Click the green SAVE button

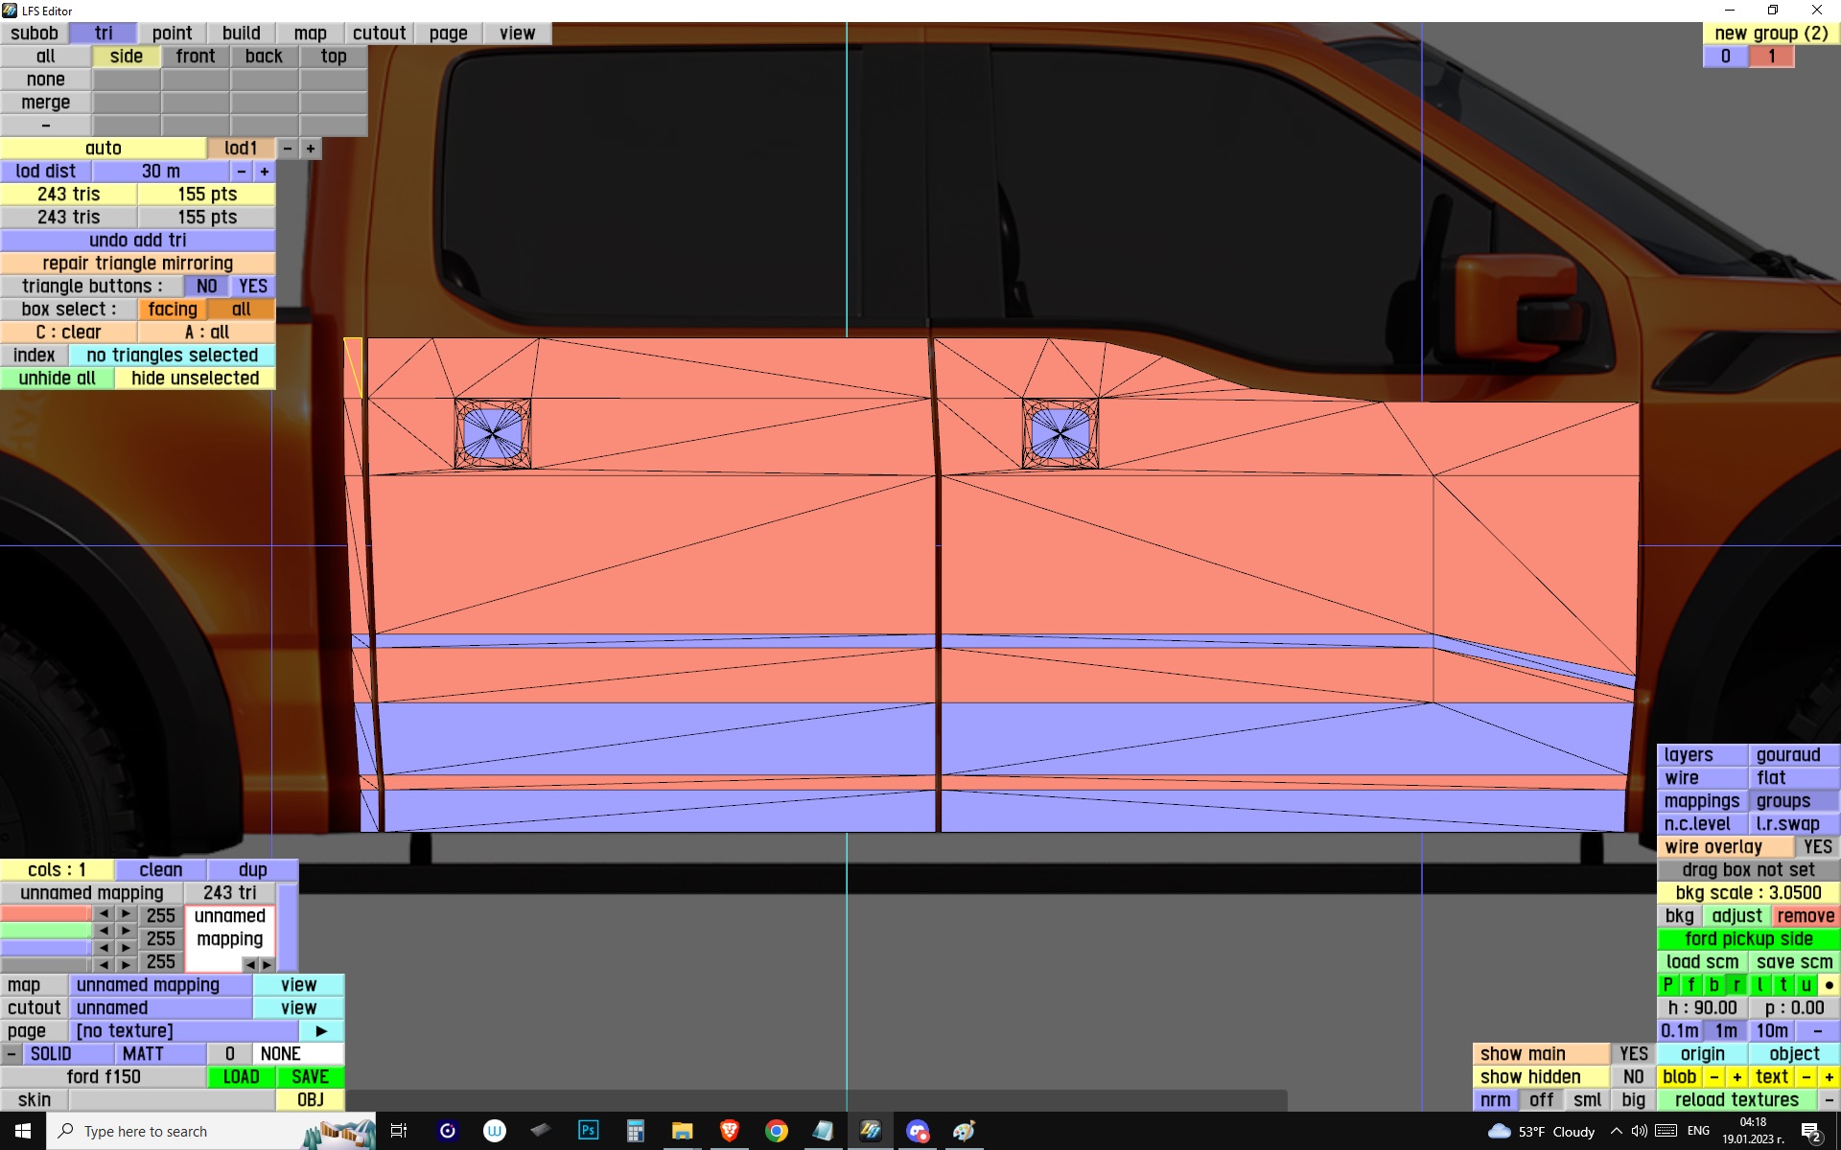pos(310,1077)
